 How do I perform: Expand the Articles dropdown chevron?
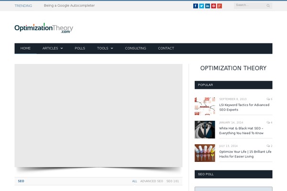[x=62, y=48]
